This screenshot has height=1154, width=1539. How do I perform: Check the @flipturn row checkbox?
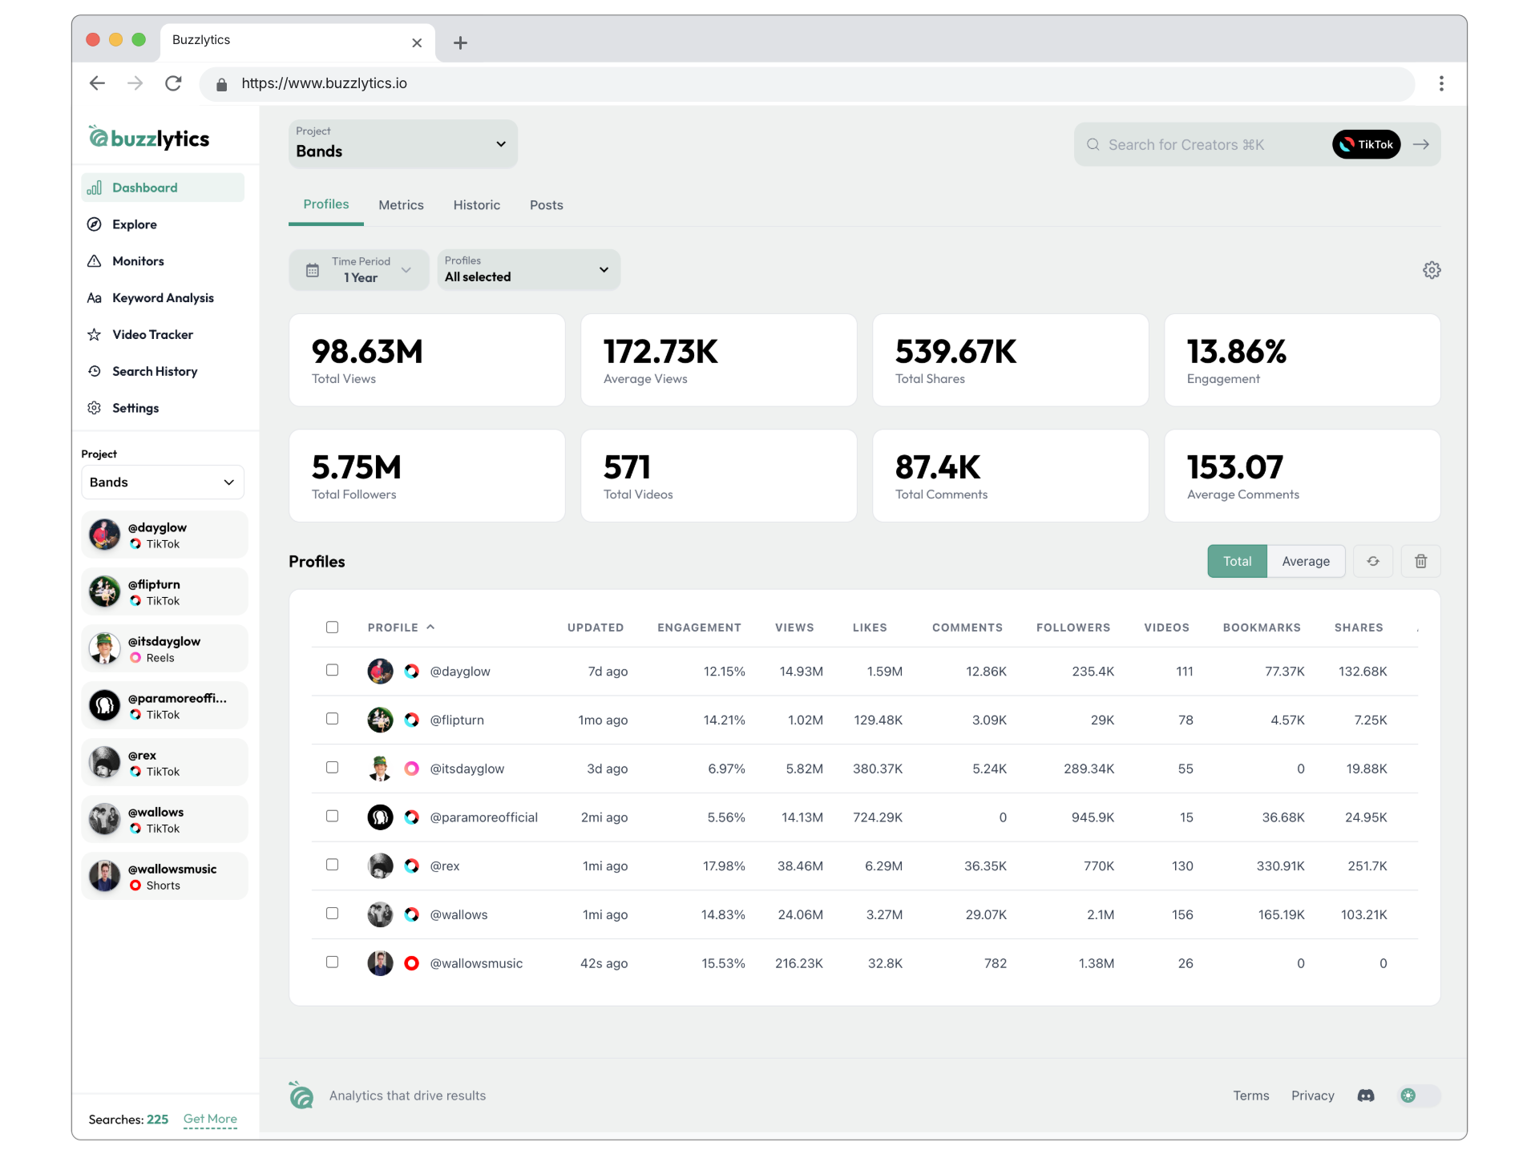click(332, 719)
